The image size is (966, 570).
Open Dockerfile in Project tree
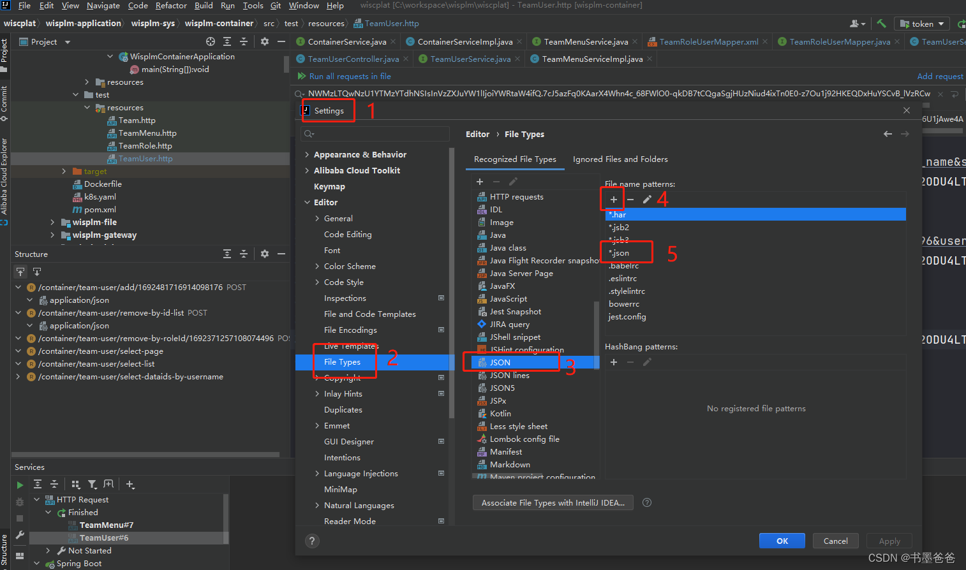pos(103,184)
